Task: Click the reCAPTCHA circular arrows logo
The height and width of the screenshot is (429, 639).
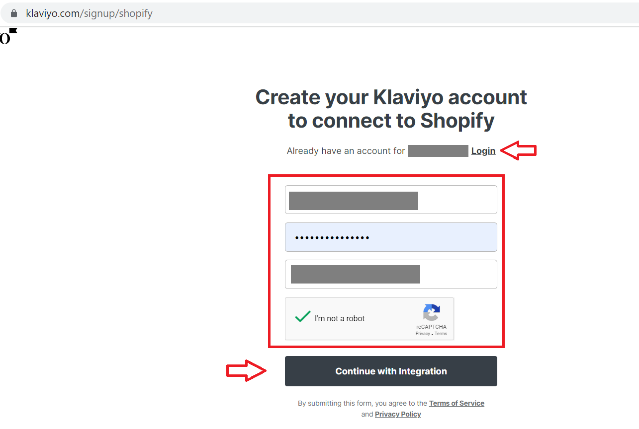Action: pyautogui.click(x=431, y=312)
